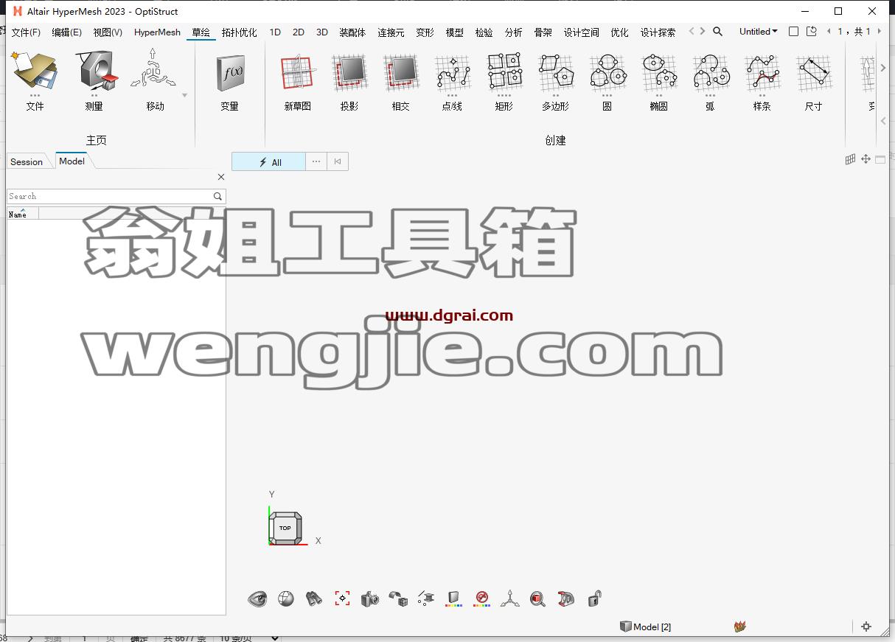Collapse ribbon using right-edge chevron
The image size is (895, 642).
click(x=883, y=121)
